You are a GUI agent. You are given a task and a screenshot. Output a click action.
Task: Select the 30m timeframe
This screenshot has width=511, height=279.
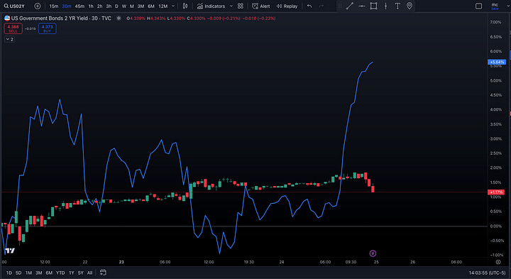67,6
